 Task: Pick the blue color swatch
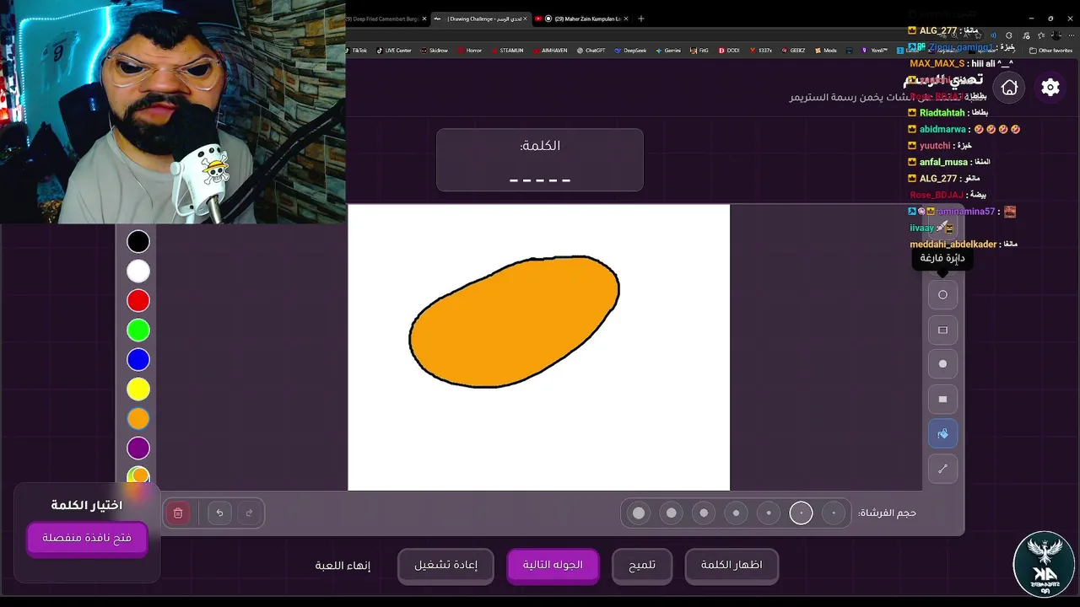[x=138, y=360]
